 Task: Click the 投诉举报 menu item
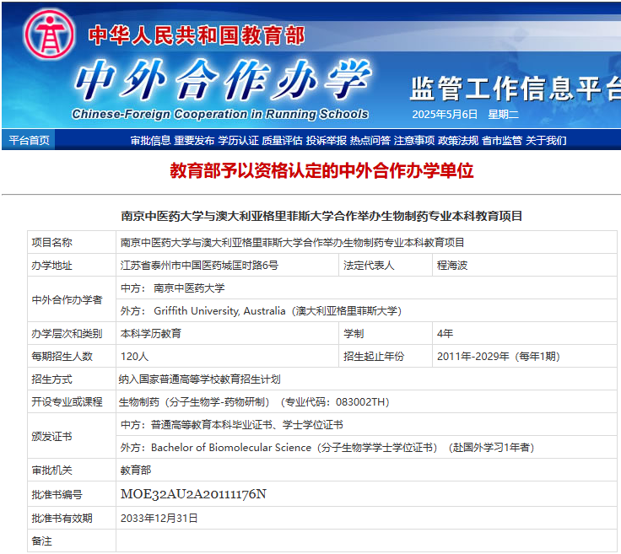click(x=326, y=141)
